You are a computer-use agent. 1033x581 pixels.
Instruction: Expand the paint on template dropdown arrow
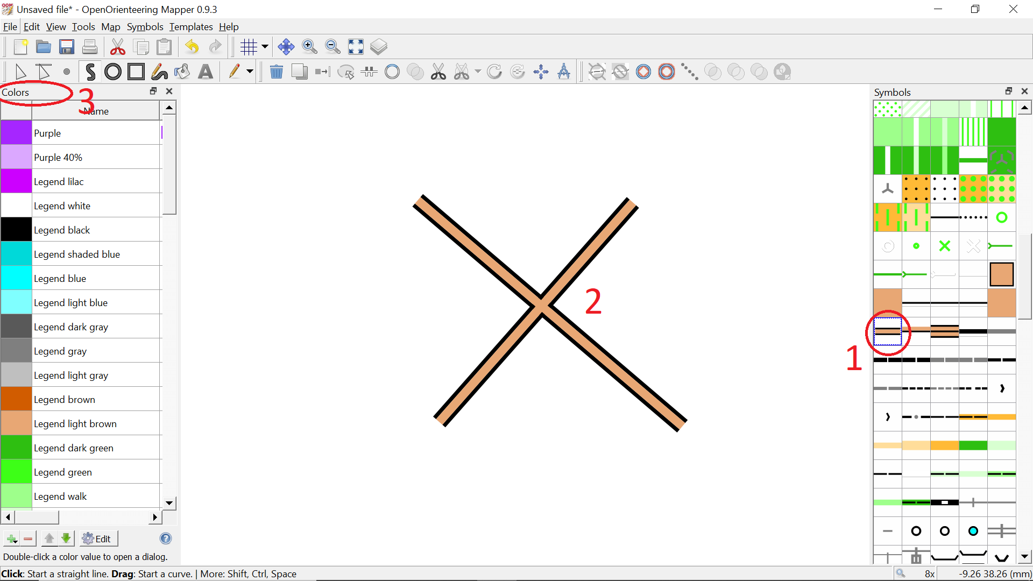(x=250, y=72)
